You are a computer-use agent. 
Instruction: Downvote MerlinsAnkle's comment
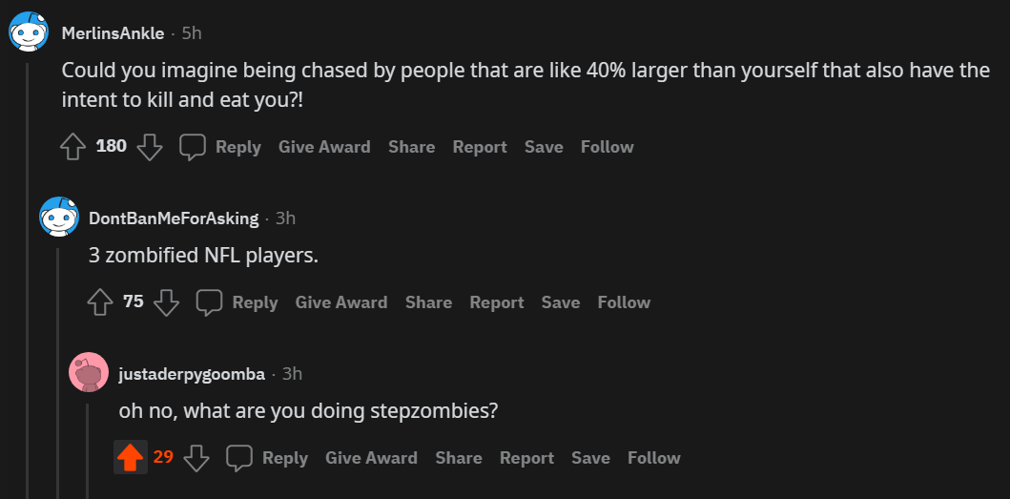[x=150, y=147]
